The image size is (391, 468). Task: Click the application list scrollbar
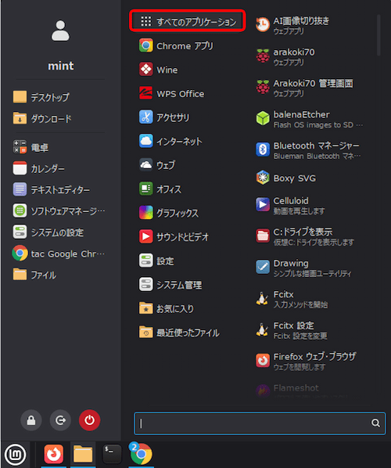point(378,35)
